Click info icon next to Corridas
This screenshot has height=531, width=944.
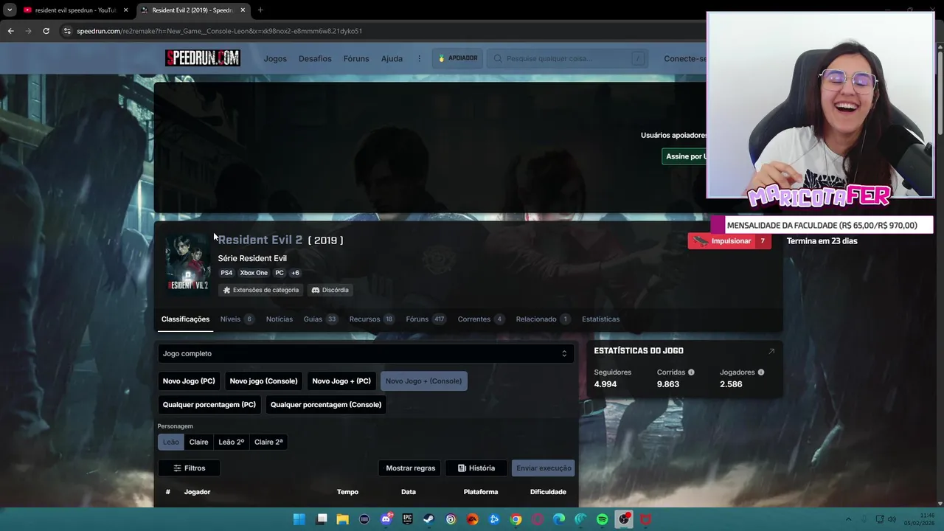coord(691,372)
